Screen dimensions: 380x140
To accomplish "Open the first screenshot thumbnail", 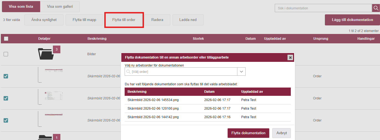I will click(x=54, y=71).
